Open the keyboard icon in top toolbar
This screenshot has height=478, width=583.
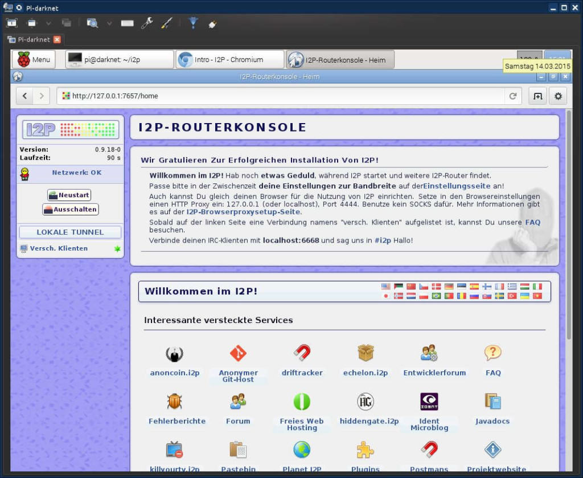click(126, 23)
